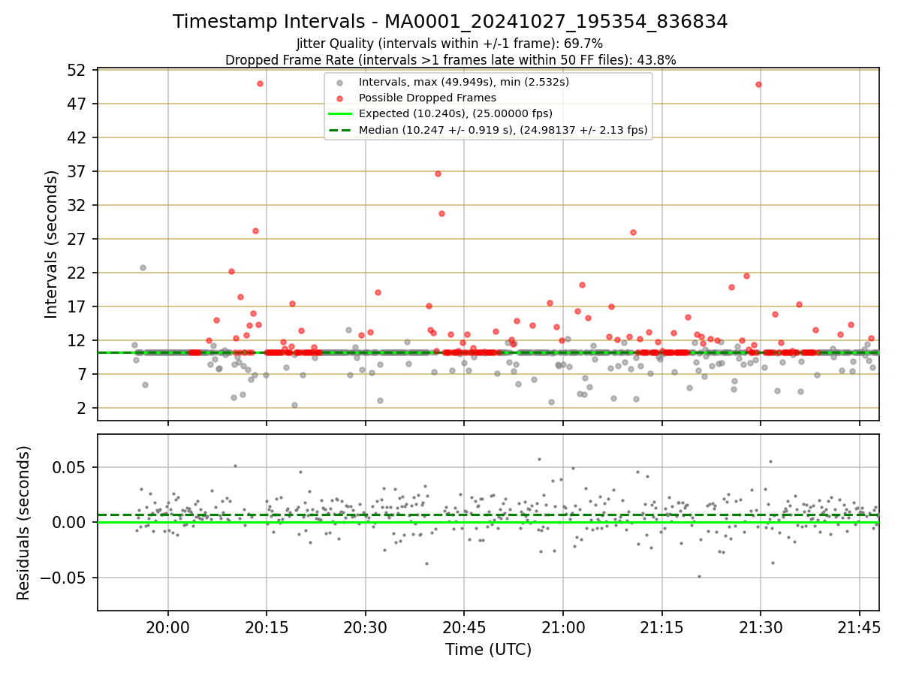Click legend entry "Intervals, max (49.949s), min (2.532s)"
This screenshot has height=676, width=901.
coord(464,81)
